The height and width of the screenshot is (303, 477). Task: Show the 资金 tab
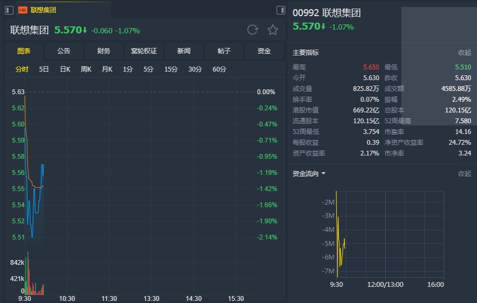(264, 51)
